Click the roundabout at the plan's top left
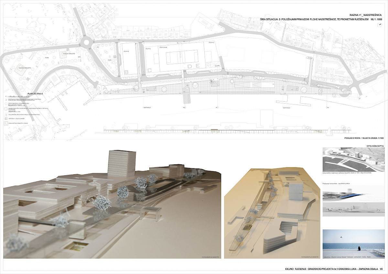388x274 pixels. point(86,41)
